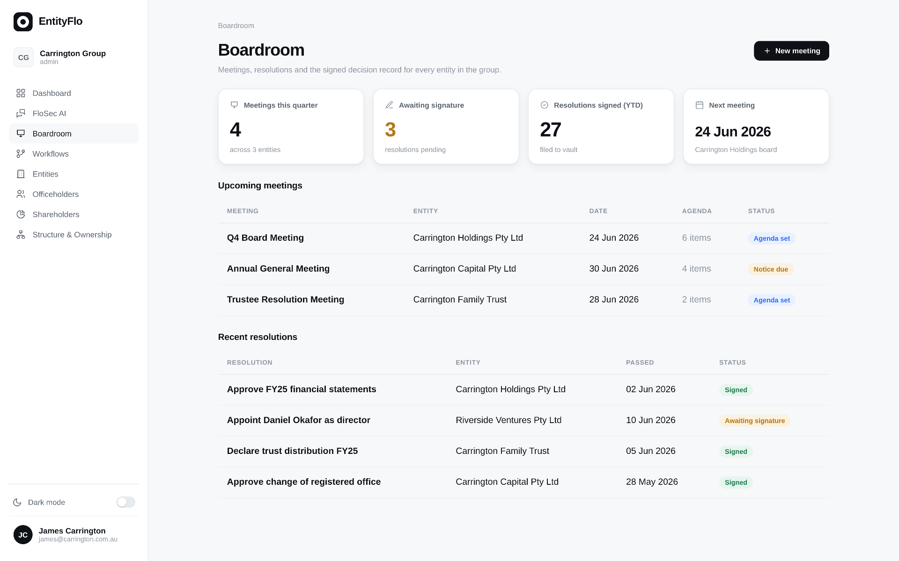The height and width of the screenshot is (561, 899).
Task: Click the Shareholders pie chart icon
Action: tap(21, 214)
